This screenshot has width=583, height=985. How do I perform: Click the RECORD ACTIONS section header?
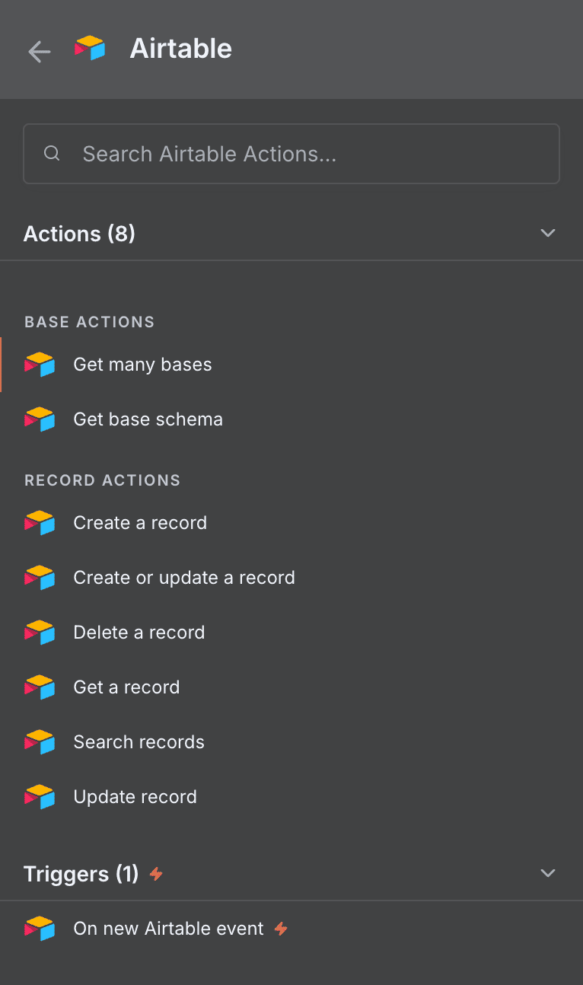(x=102, y=480)
